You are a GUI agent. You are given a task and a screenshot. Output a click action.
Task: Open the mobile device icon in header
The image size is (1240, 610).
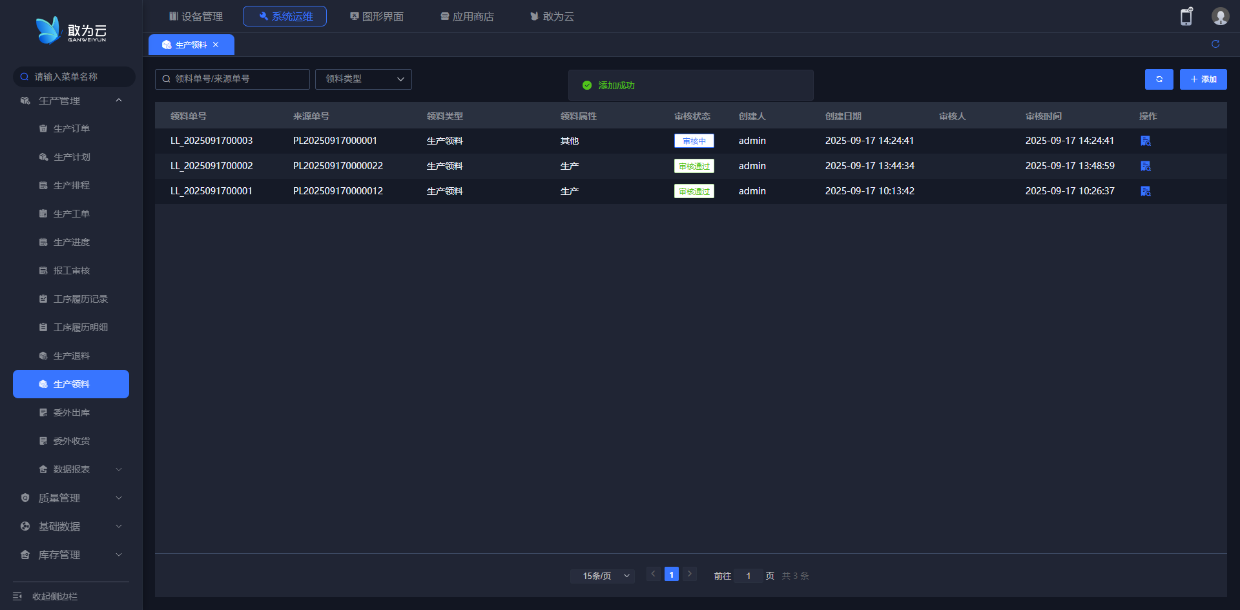click(1186, 17)
